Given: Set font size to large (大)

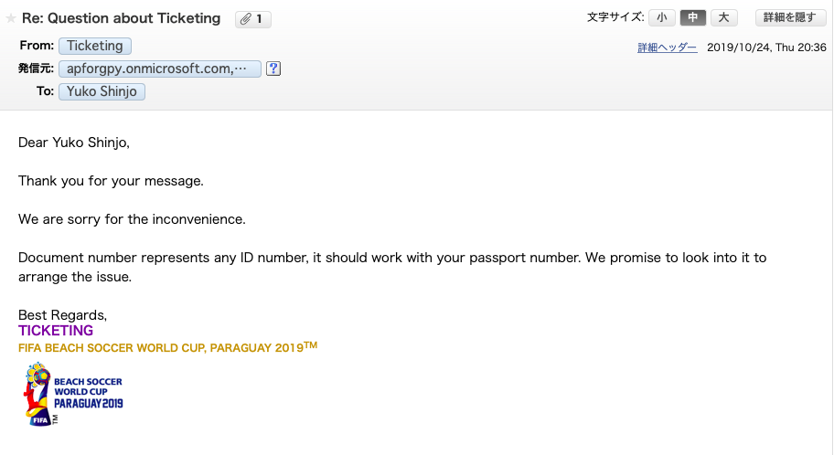Looking at the screenshot, I should pos(724,17).
